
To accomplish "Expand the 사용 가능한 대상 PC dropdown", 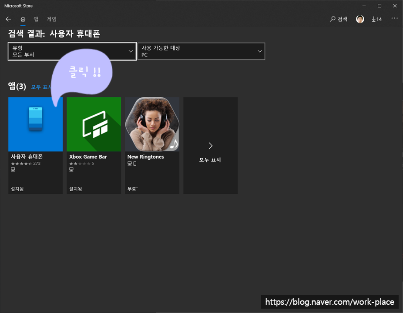I will 201,51.
